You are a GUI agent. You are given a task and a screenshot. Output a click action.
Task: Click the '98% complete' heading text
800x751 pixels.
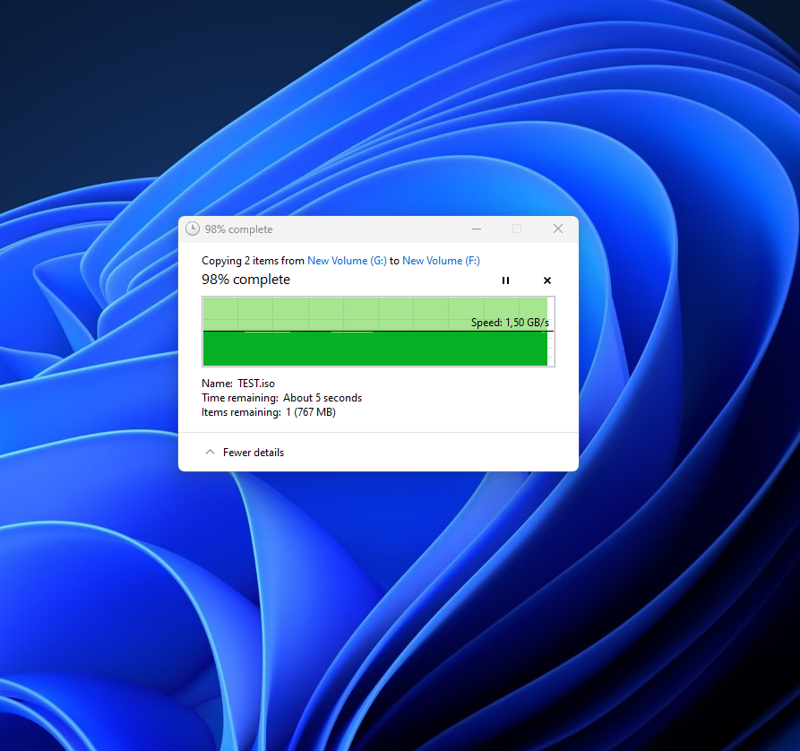tap(246, 280)
